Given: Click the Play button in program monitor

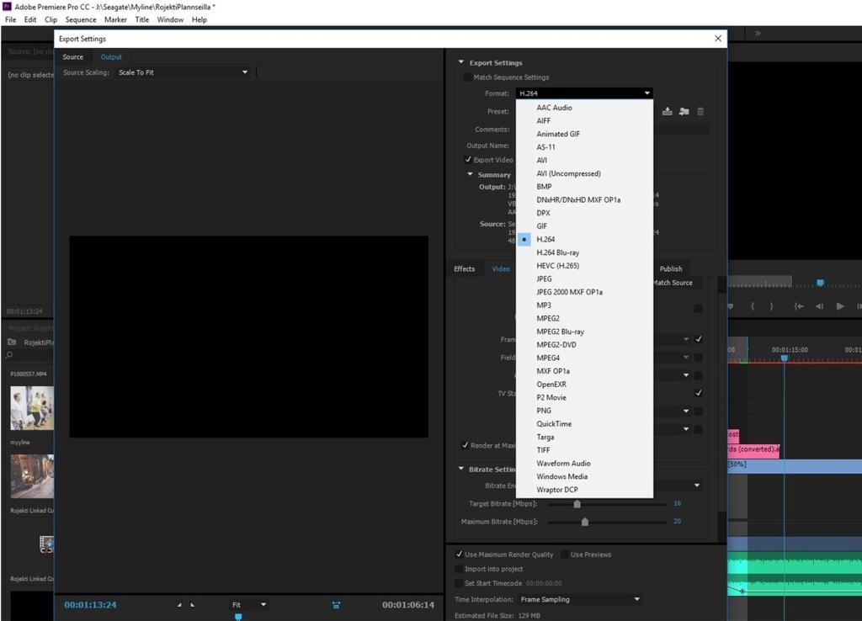Looking at the screenshot, I should click(x=840, y=306).
